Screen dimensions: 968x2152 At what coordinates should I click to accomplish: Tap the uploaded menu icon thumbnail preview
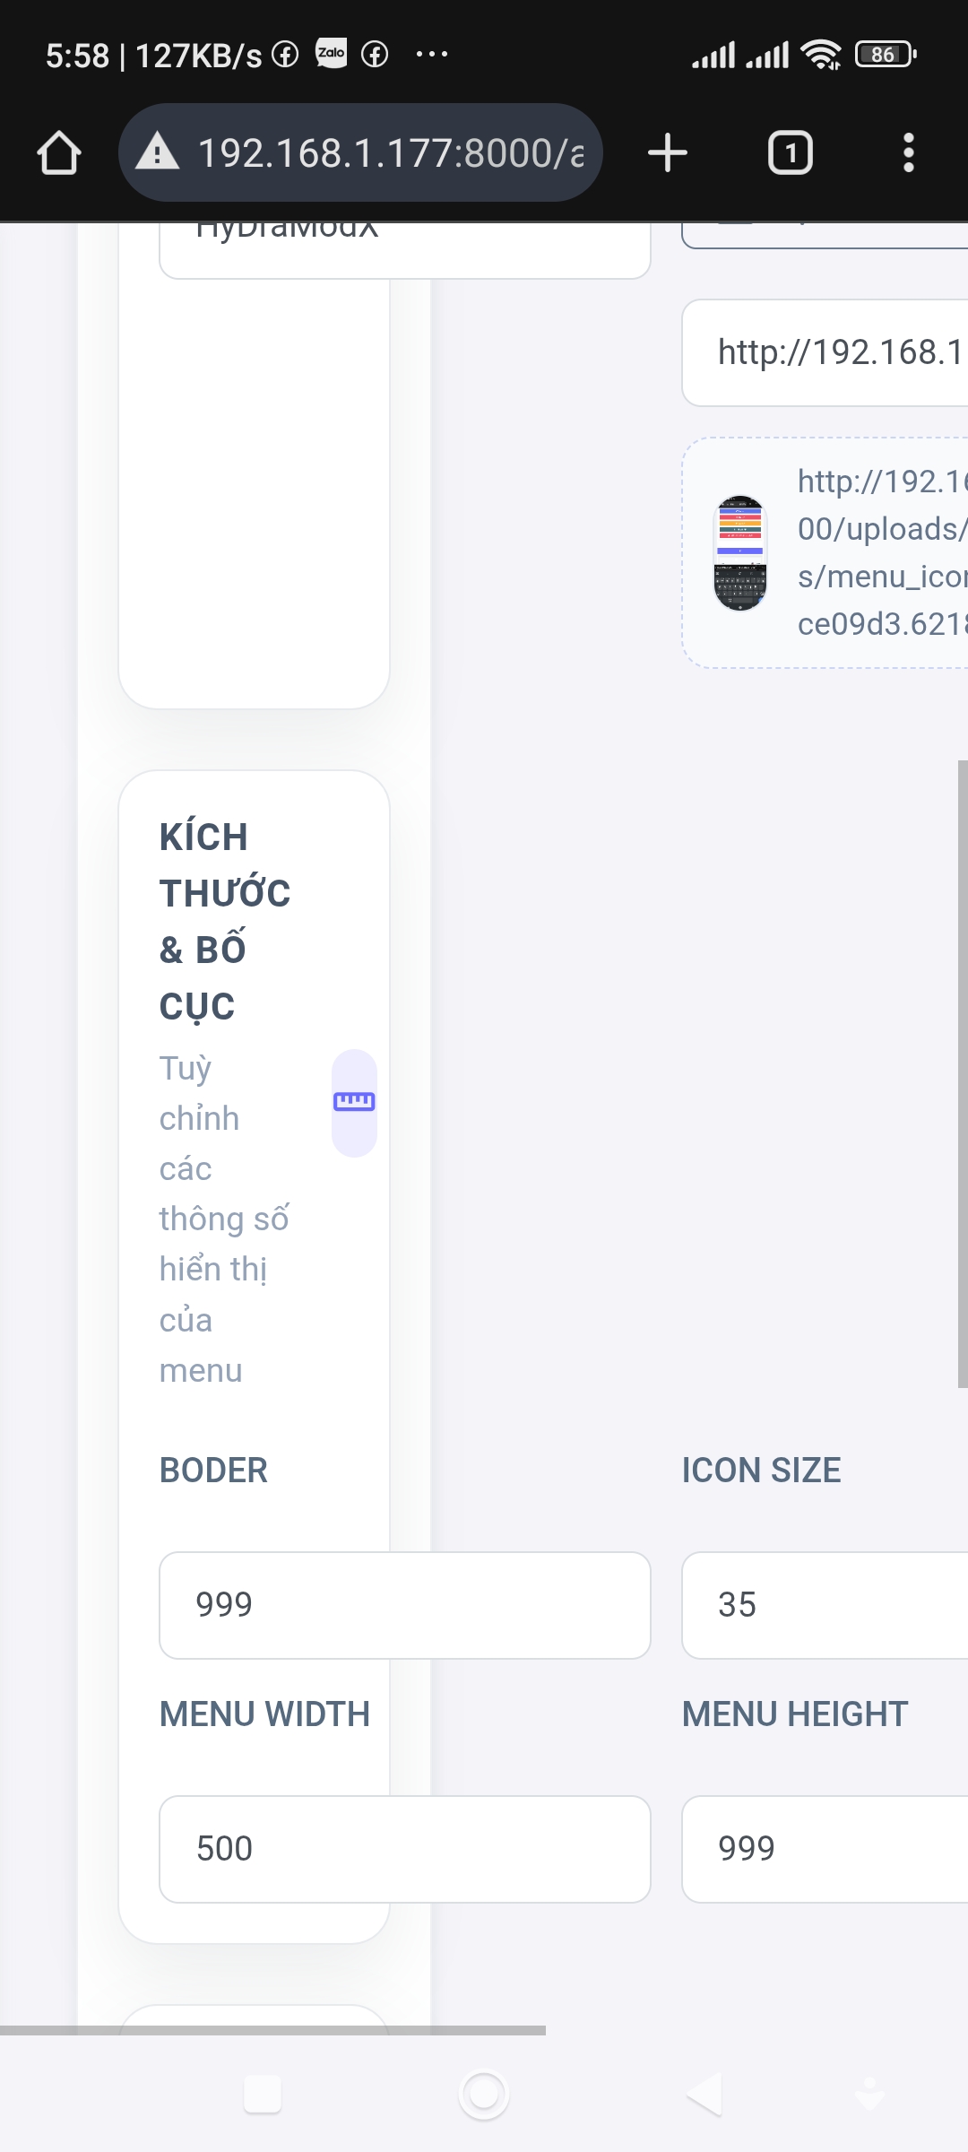(740, 552)
